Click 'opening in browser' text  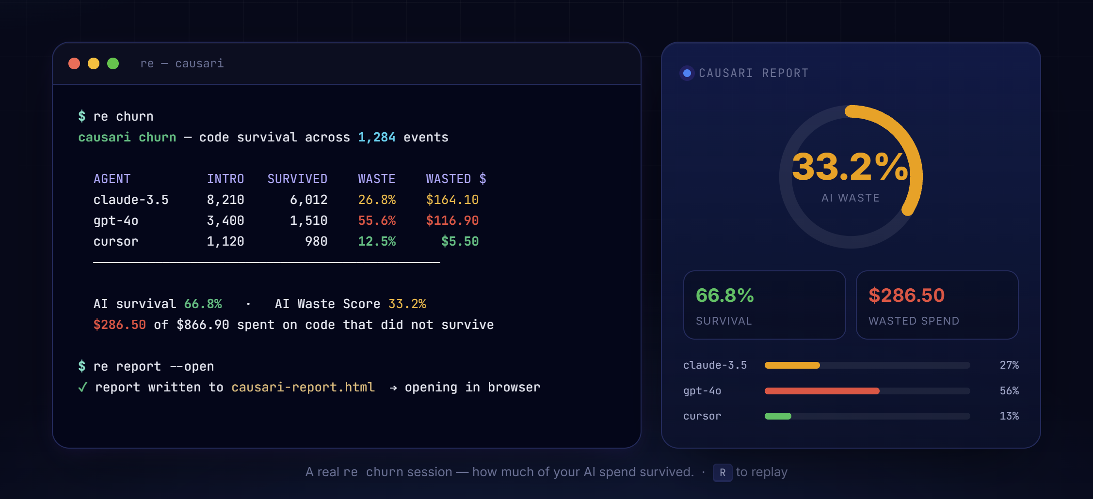[x=472, y=387]
